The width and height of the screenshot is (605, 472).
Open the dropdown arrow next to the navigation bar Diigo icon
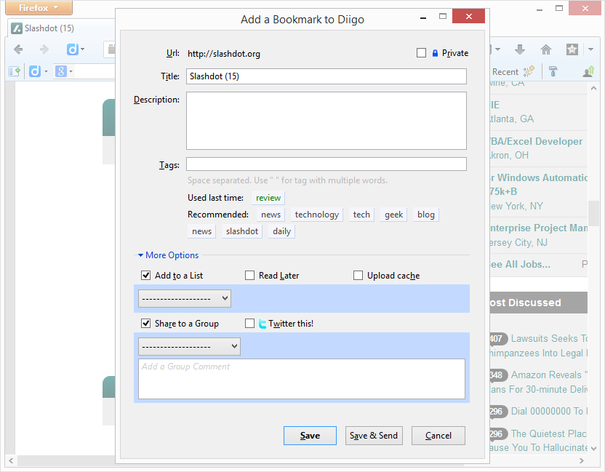(83, 49)
